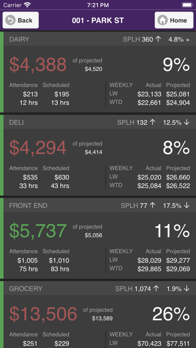Image resolution: width=196 pixels, height=348 pixels.
Task: Click the Grocery SPLH up arrow
Action: click(156, 288)
